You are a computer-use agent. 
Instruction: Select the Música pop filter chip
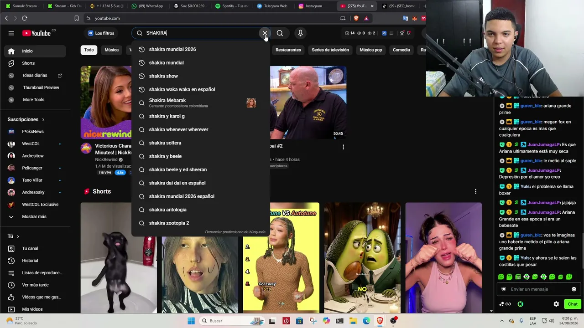370,50
